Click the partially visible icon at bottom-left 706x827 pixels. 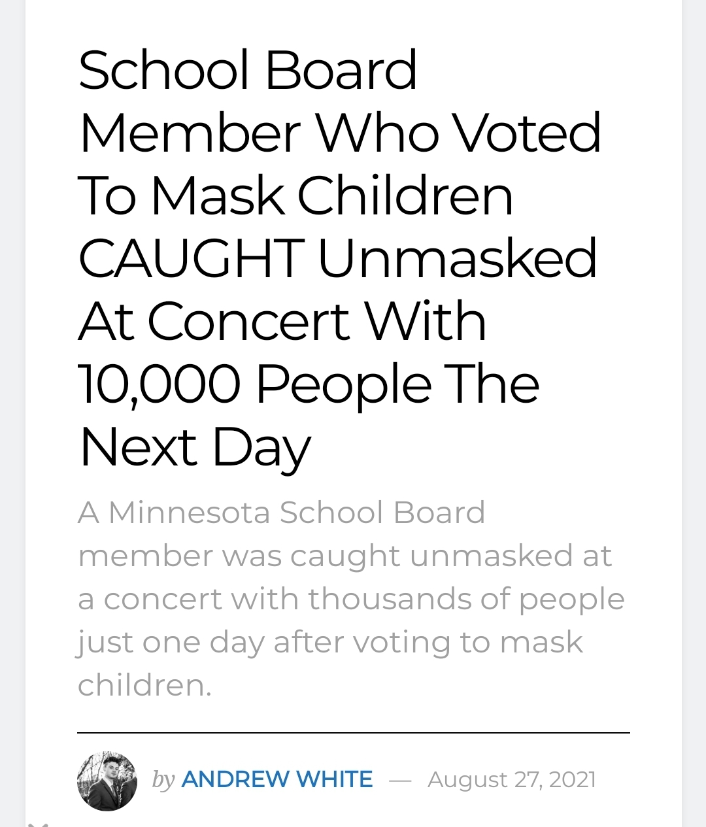(38, 824)
